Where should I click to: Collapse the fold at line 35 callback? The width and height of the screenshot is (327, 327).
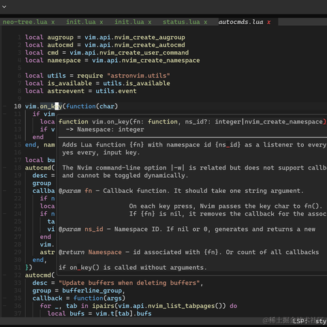click(x=5, y=298)
